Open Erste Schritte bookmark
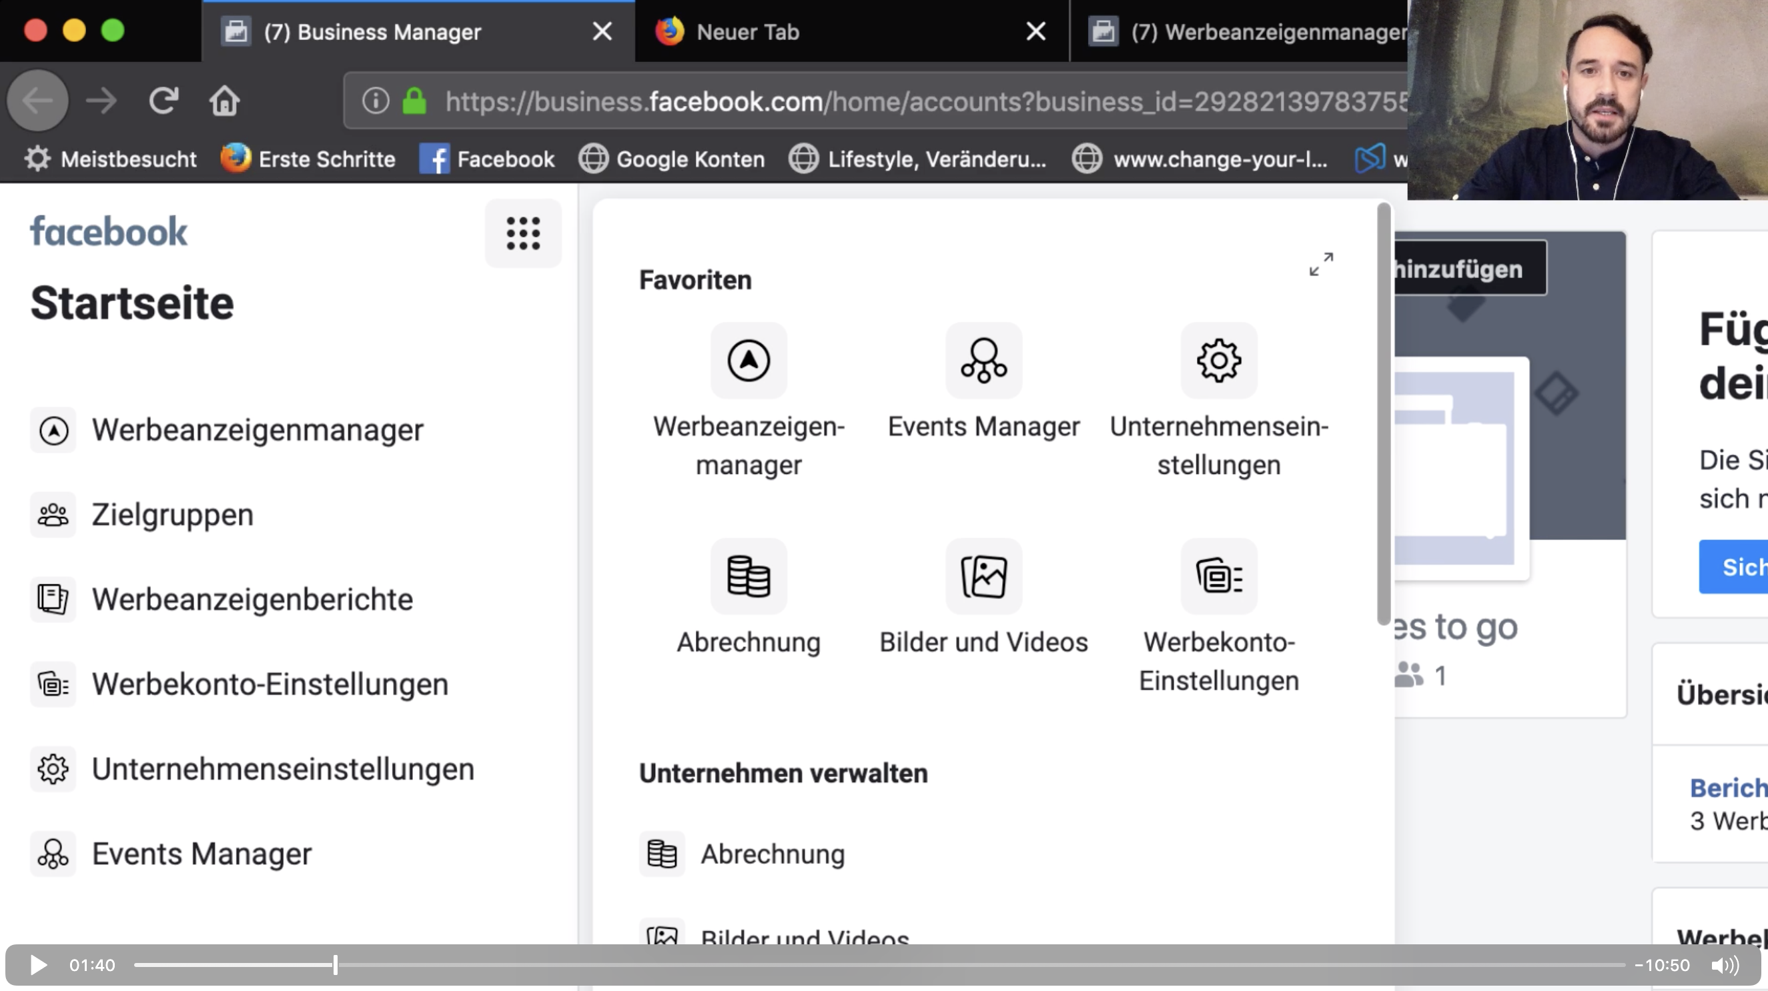 308,159
